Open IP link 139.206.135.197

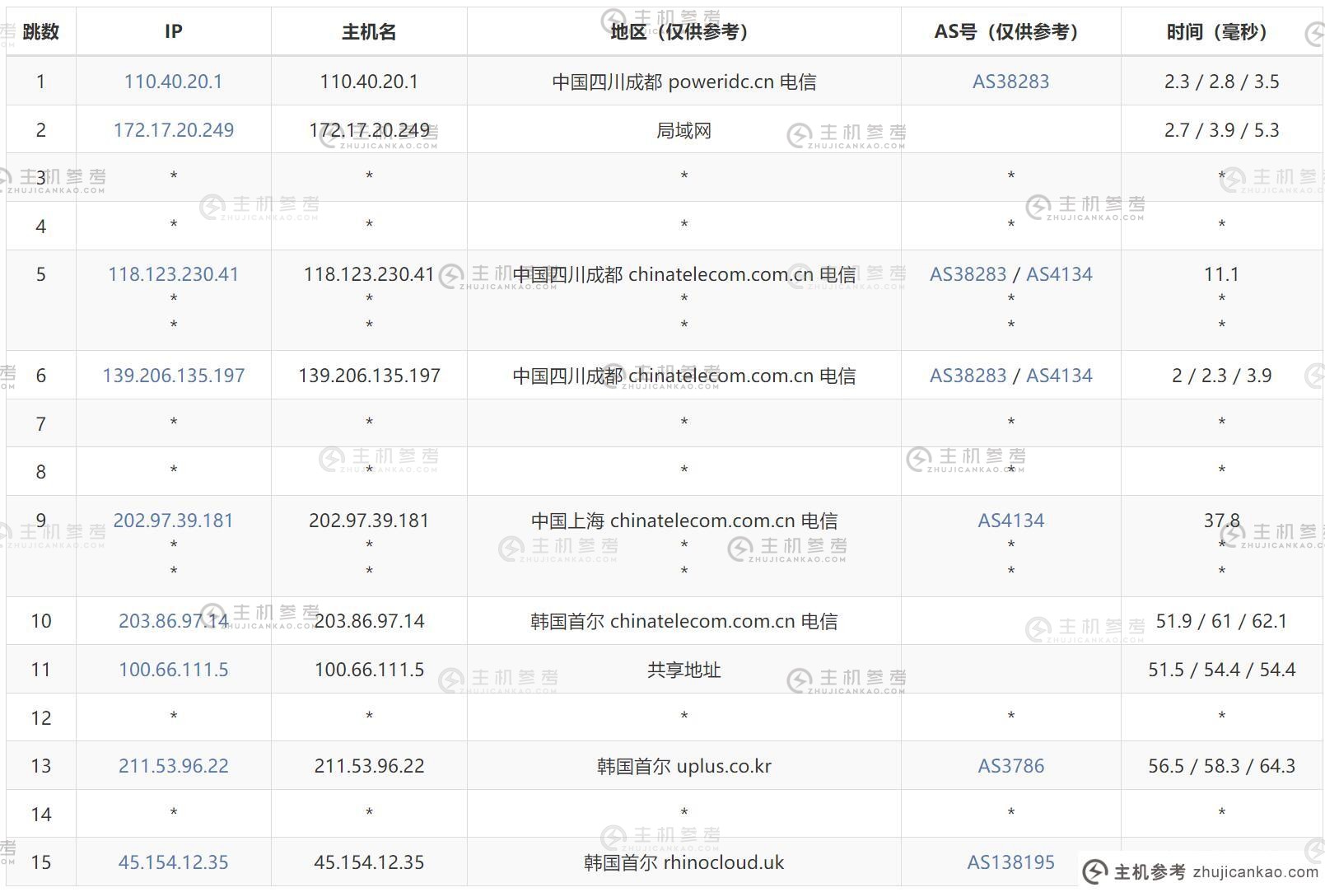[x=173, y=376]
